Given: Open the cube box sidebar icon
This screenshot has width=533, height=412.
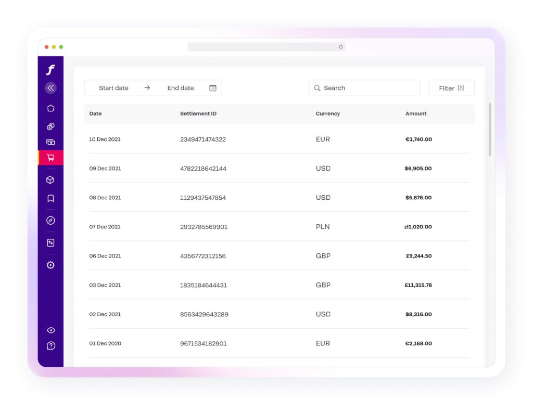Looking at the screenshot, I should [x=50, y=180].
